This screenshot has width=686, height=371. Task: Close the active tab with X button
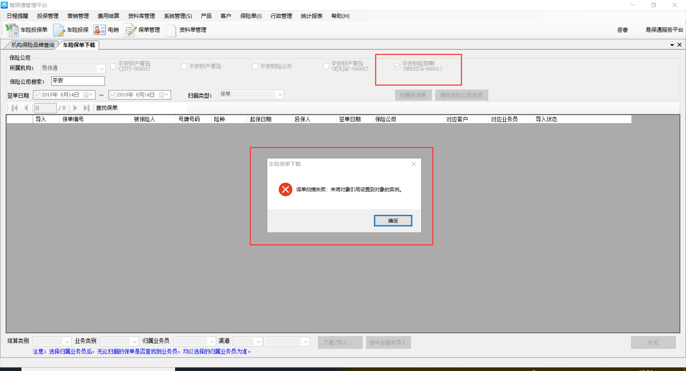[680, 45]
